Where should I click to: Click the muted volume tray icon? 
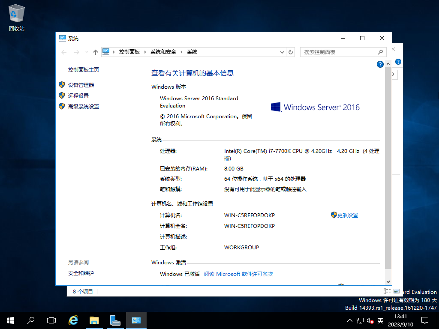pyautogui.click(x=370, y=320)
